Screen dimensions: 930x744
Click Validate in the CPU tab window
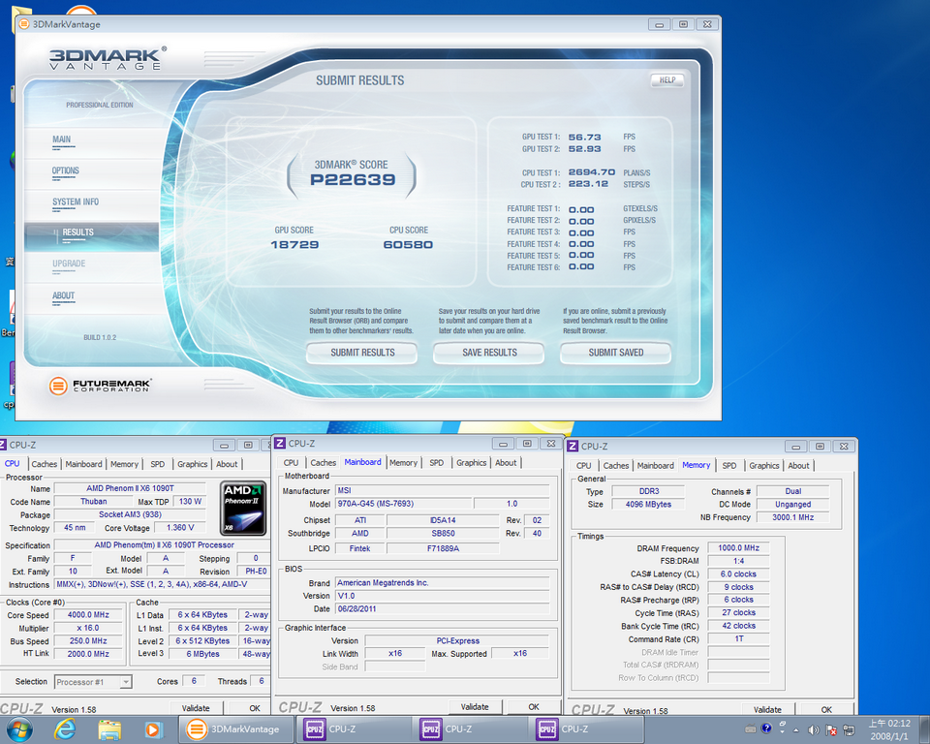(196, 708)
